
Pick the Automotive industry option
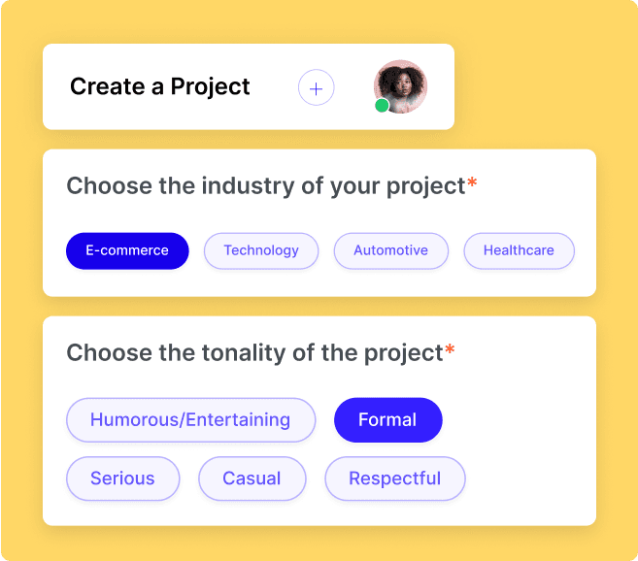click(x=391, y=250)
